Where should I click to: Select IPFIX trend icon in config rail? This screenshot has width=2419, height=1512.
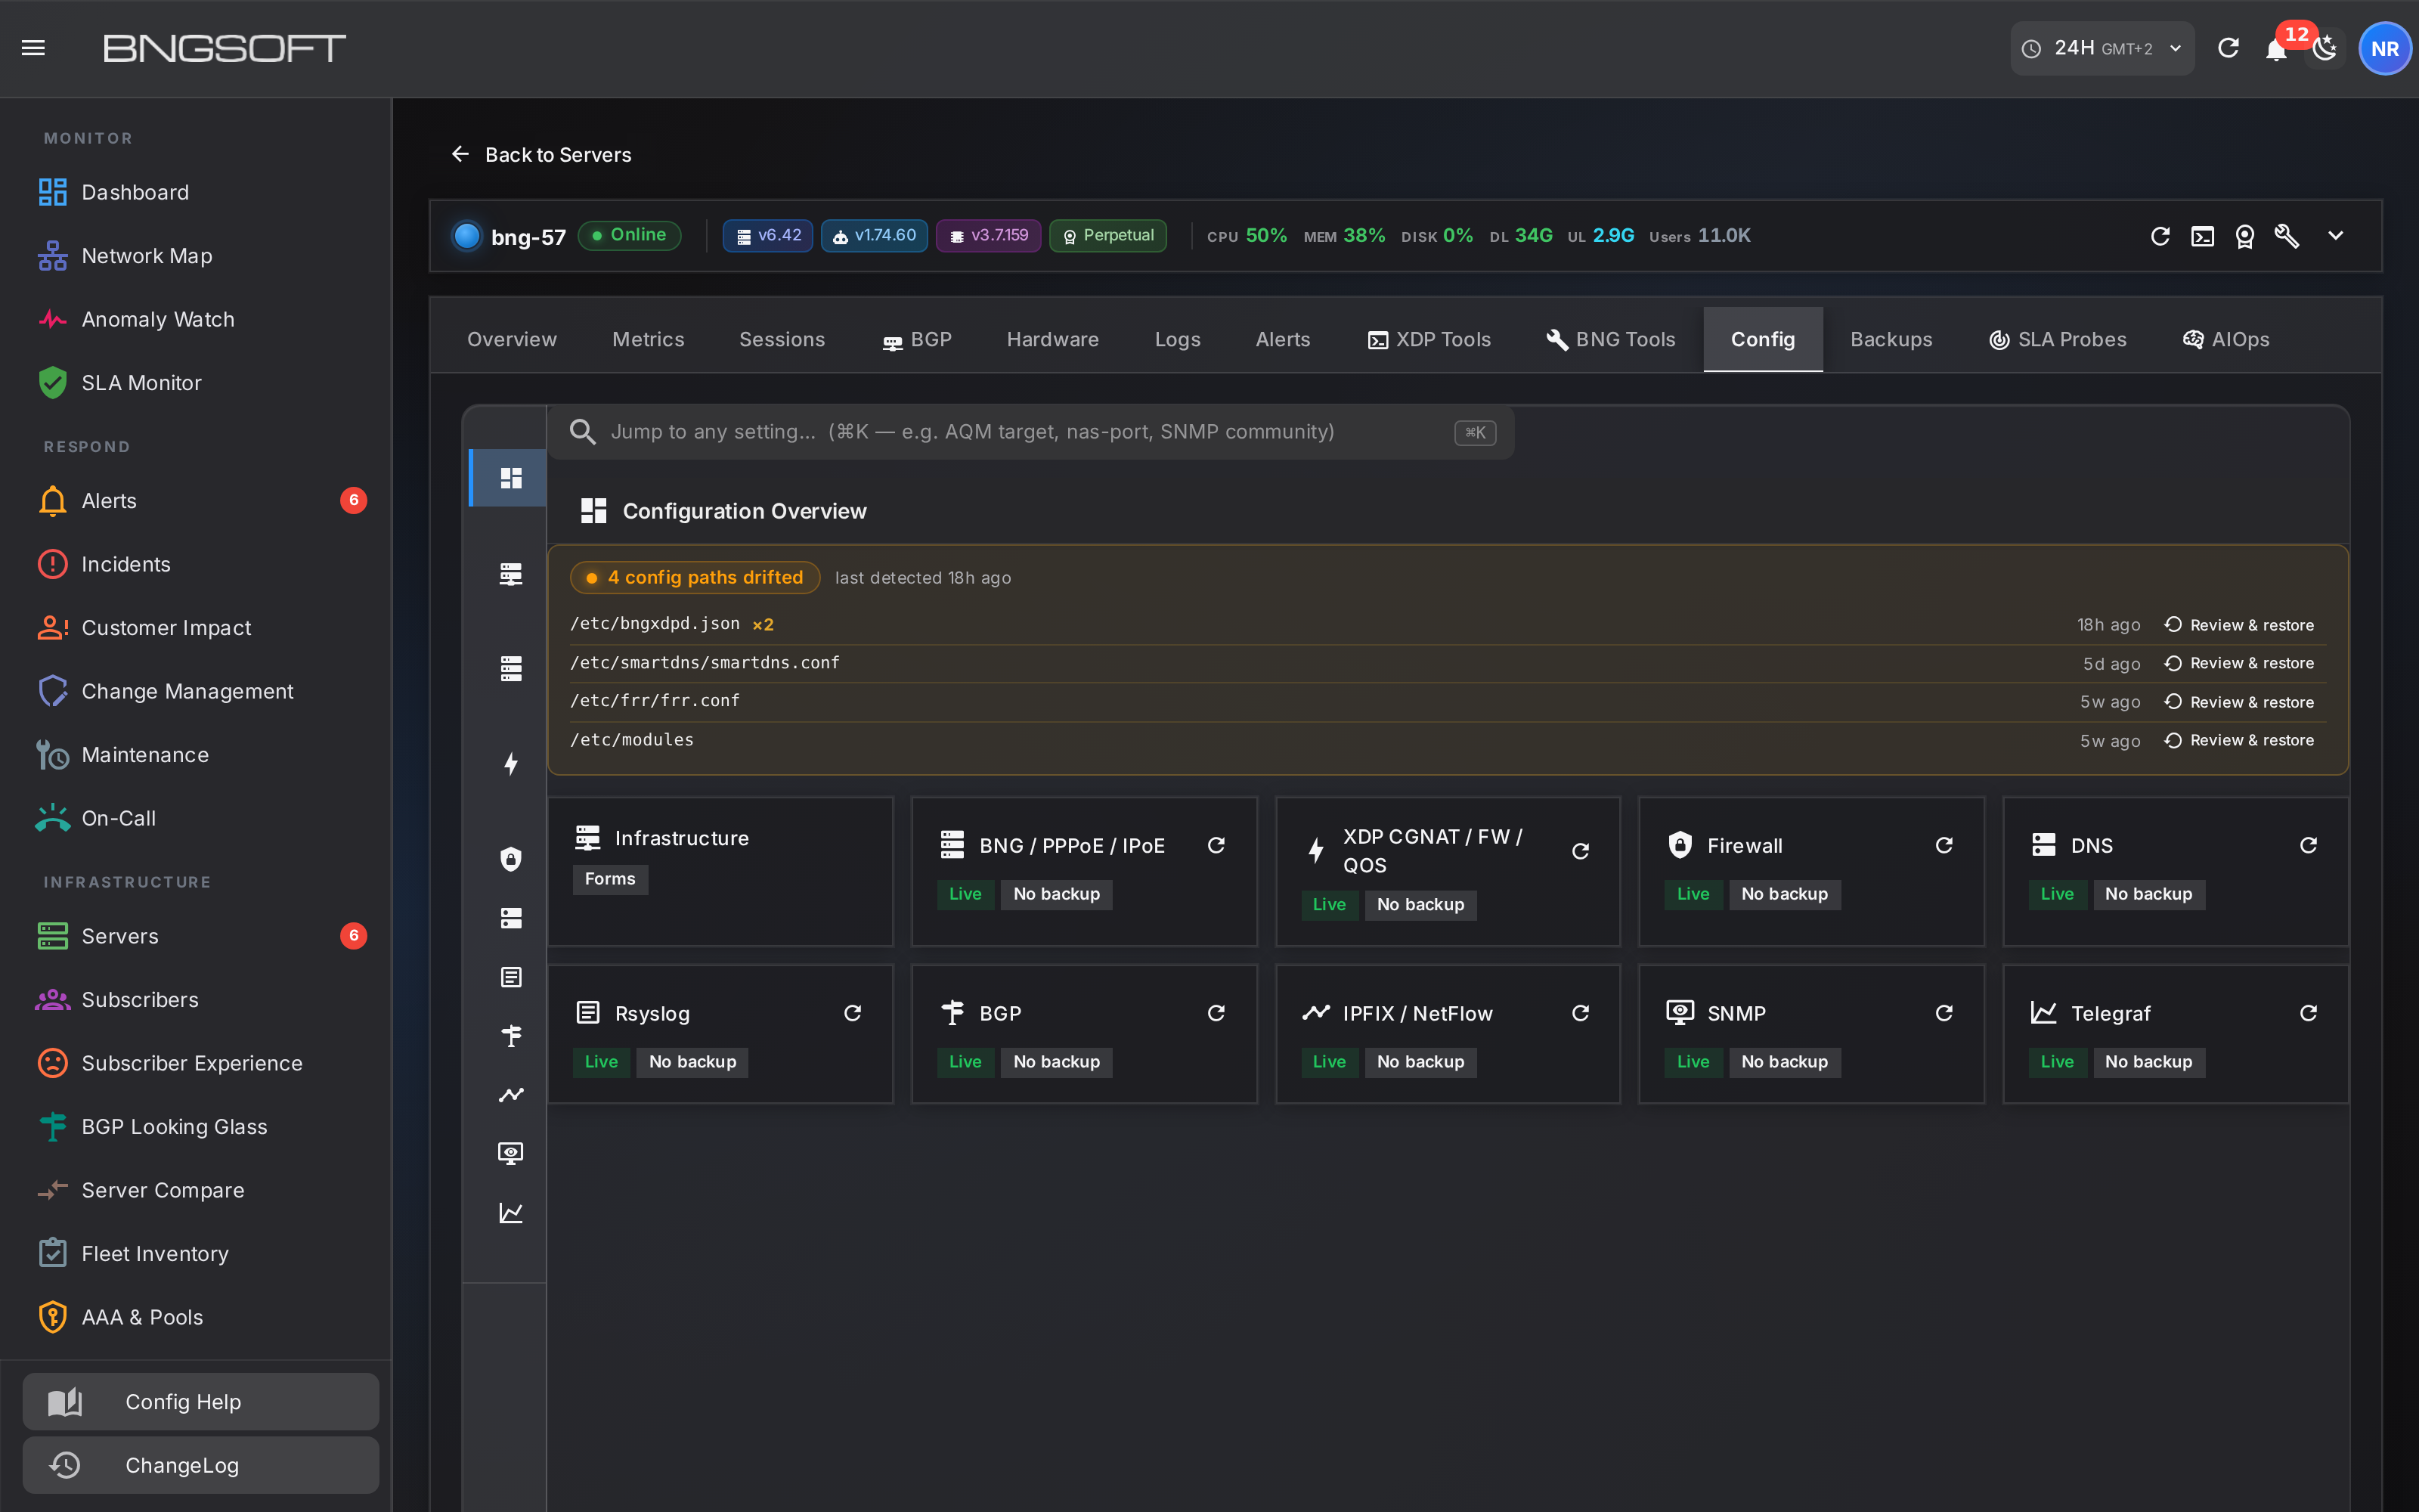(x=511, y=1095)
